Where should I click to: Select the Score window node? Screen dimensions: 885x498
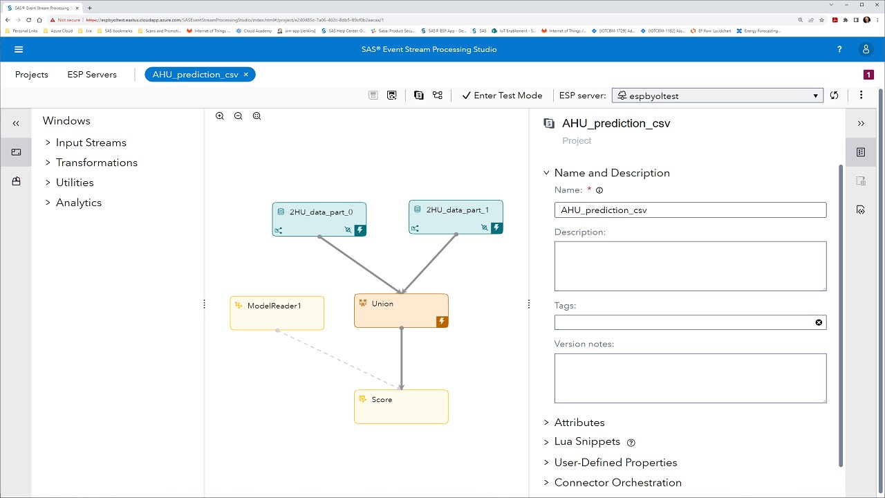(401, 407)
